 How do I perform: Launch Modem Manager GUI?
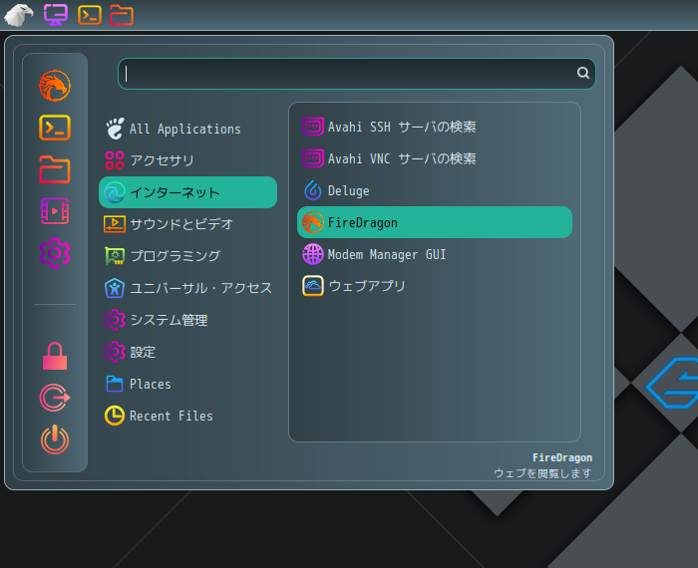(435, 254)
